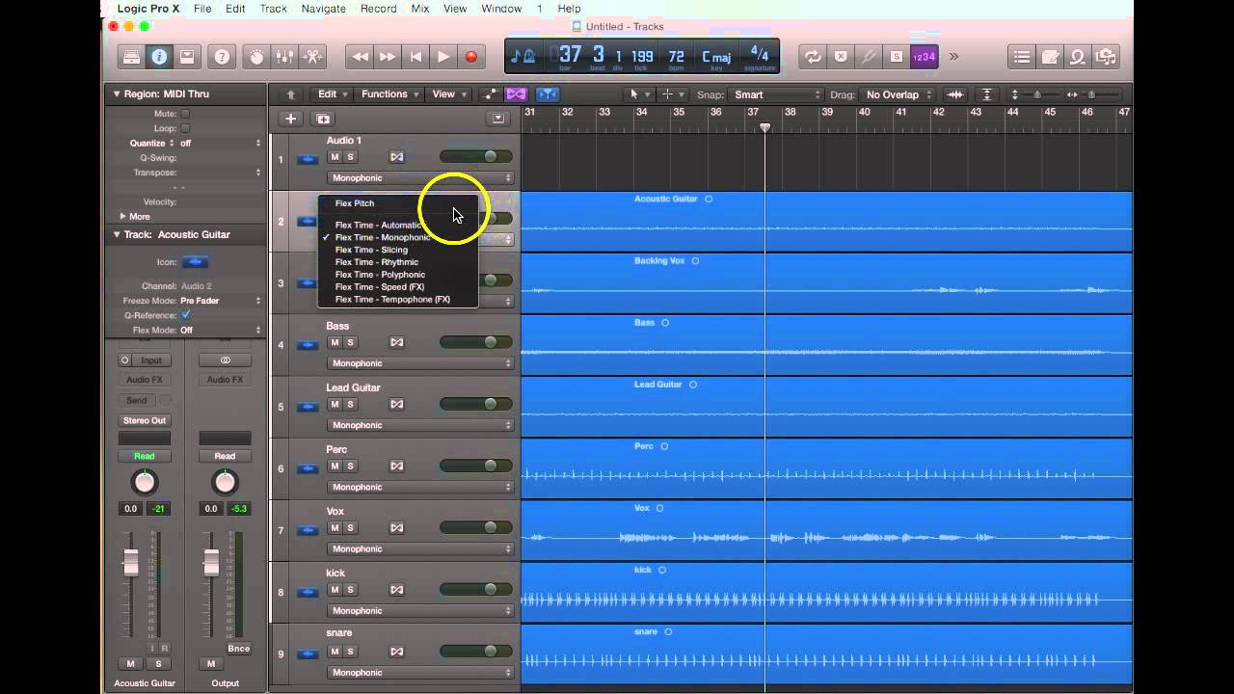Open the Snap Smart dropdown

point(776,94)
